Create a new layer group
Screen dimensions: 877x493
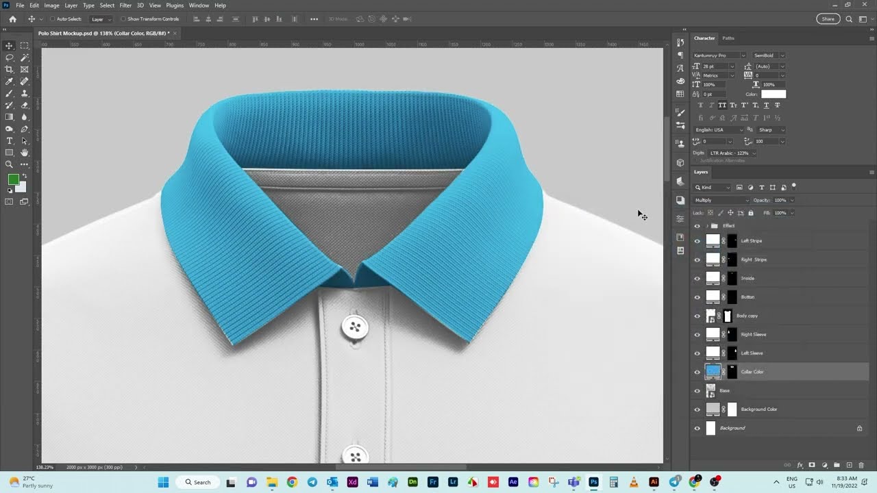point(837,466)
